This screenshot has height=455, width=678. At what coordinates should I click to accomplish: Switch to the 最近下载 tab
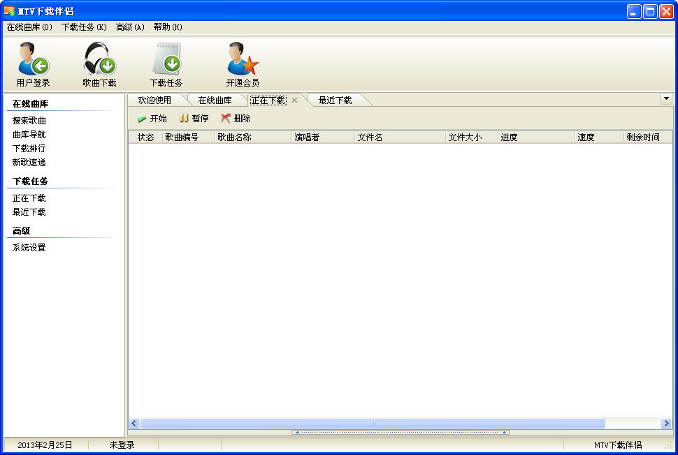coord(335,100)
